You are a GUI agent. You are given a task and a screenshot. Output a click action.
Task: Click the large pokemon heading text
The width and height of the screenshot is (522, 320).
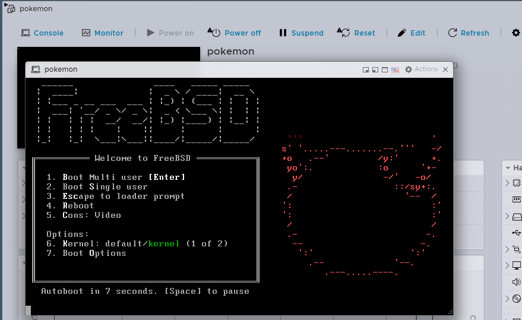point(230,51)
